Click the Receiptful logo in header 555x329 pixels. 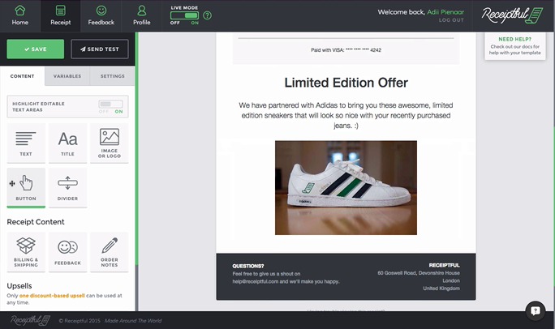(x=512, y=15)
